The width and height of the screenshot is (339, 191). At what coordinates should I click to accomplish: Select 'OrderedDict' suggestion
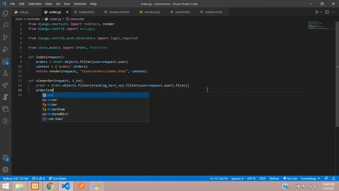tap(95, 114)
